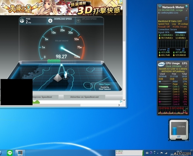Open the Action Center flag icon
Screen dimensions: 193x156
tap(162, 153)
